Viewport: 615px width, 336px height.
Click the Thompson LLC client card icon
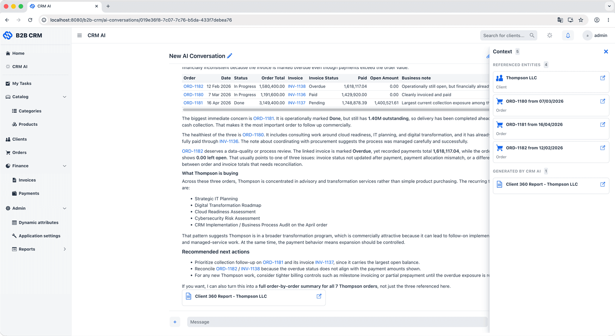coord(499,78)
